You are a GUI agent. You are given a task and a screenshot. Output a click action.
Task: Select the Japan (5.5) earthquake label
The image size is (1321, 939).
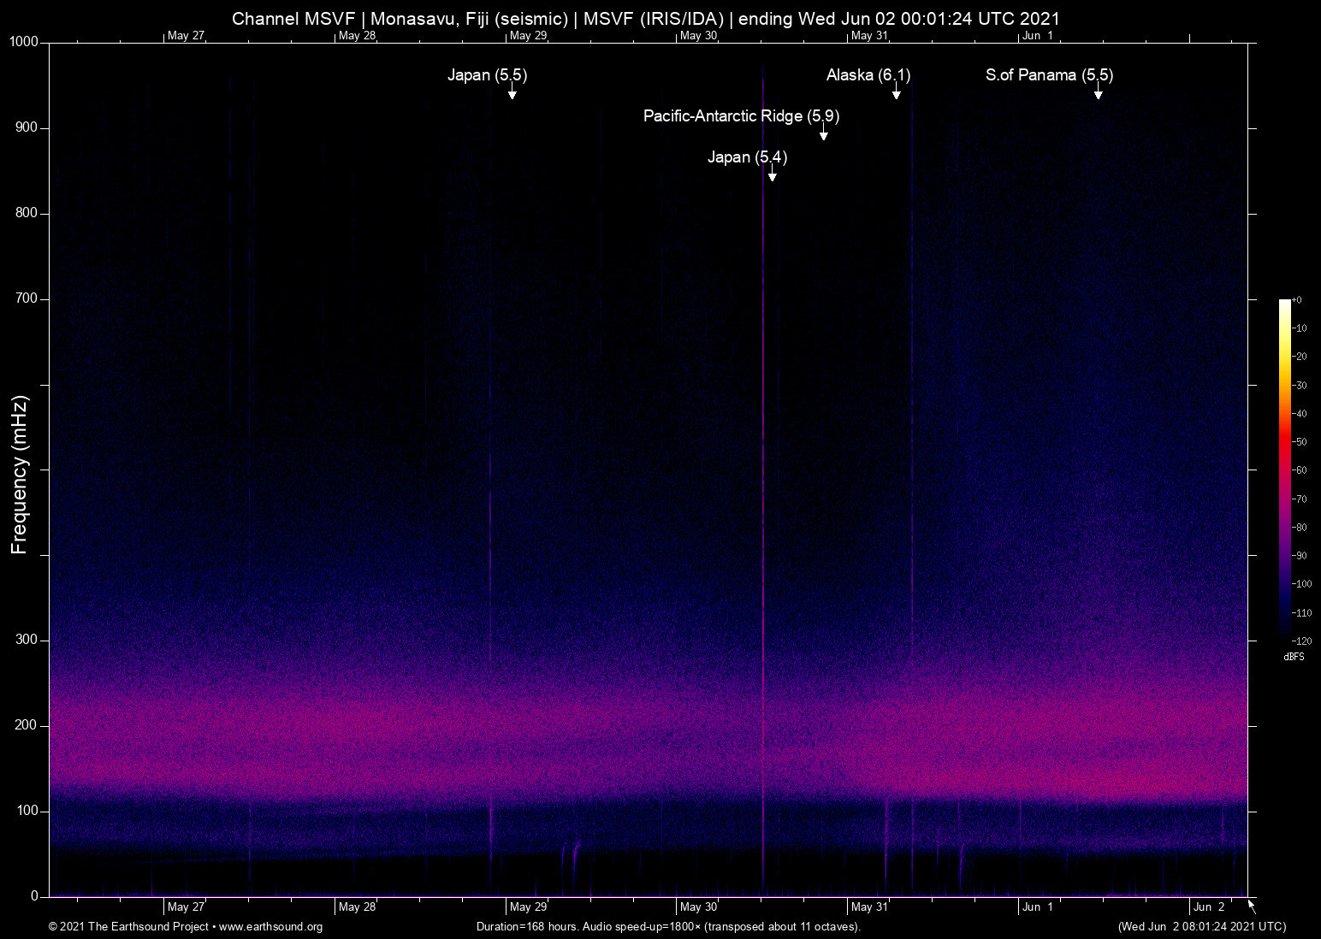(488, 75)
